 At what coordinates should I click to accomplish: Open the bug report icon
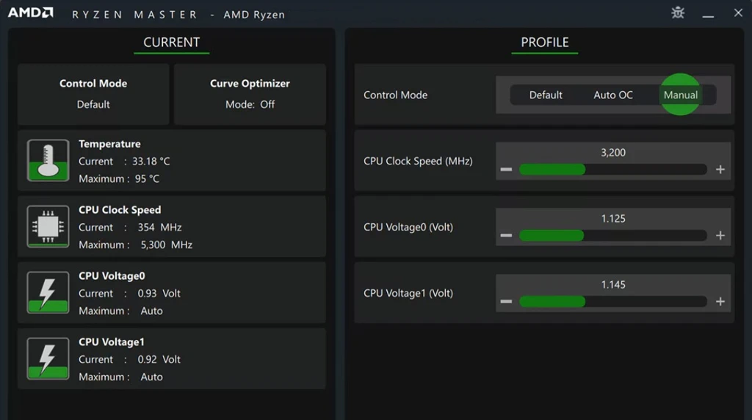[x=678, y=12]
